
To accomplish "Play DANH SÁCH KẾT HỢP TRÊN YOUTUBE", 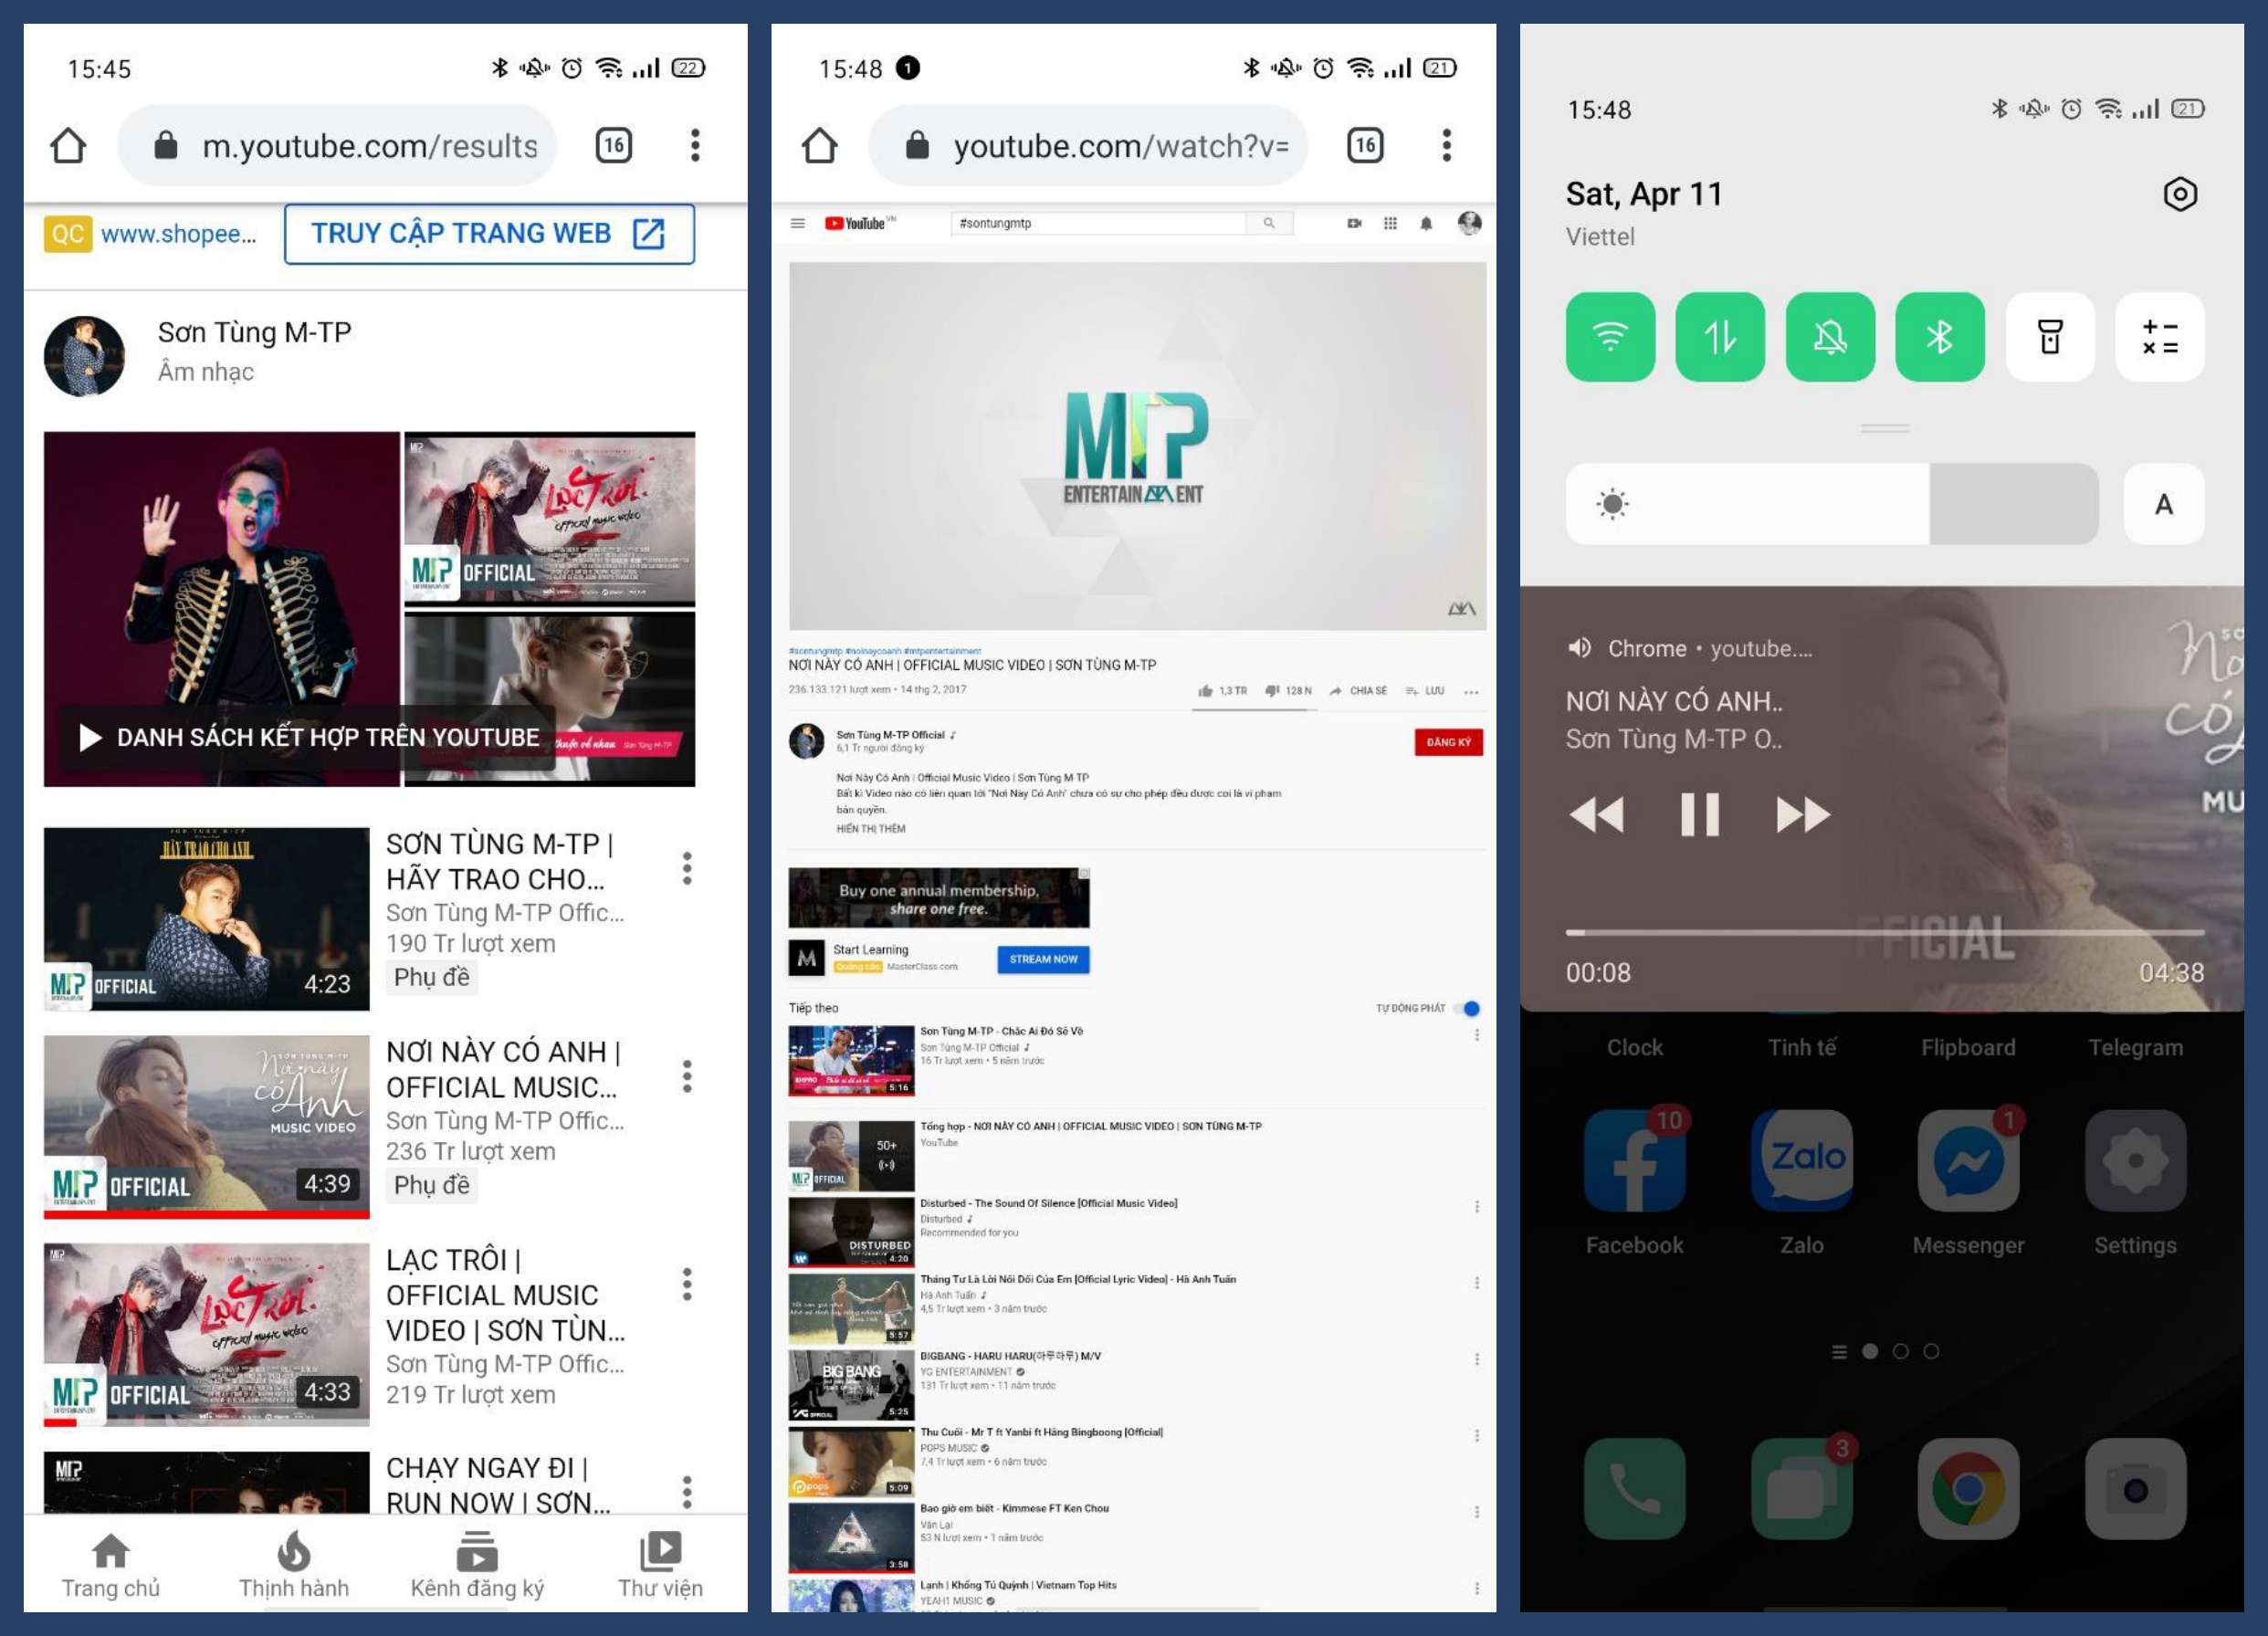I will point(307,738).
